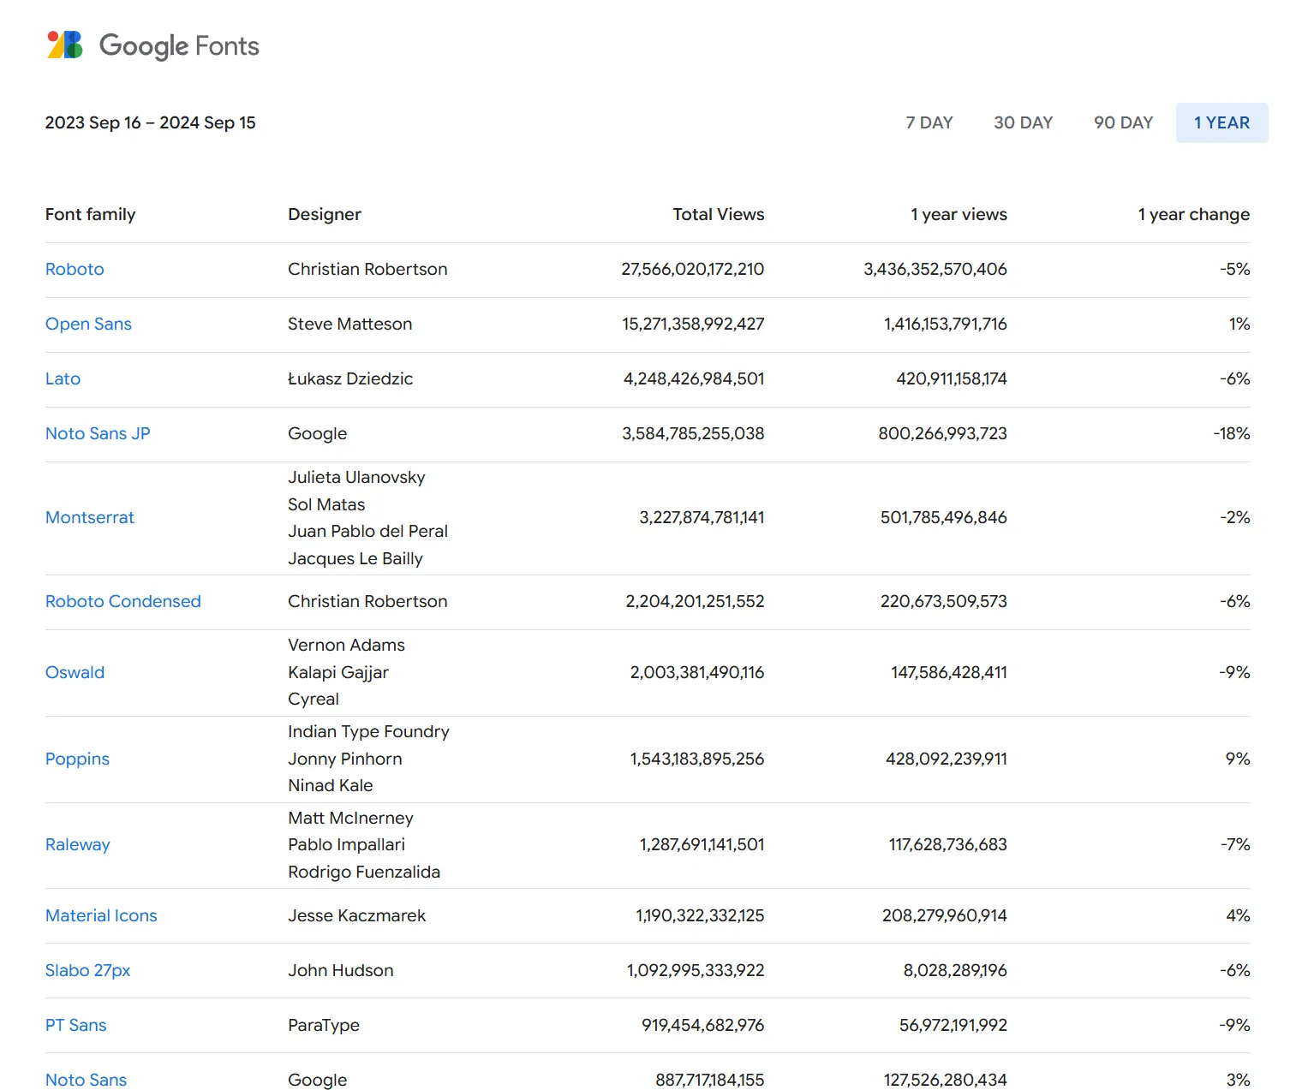This screenshot has height=1090, width=1308.
Task: Click designer Juan Pablo del Peral
Action: point(367,531)
